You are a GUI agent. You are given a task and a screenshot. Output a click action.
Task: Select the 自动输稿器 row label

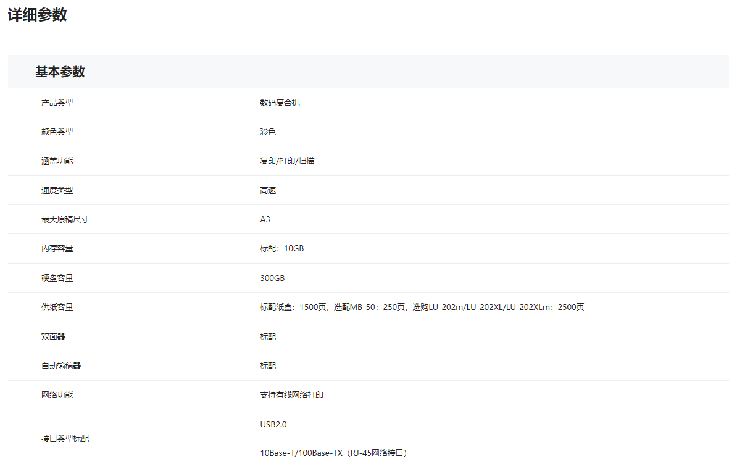[x=61, y=366]
